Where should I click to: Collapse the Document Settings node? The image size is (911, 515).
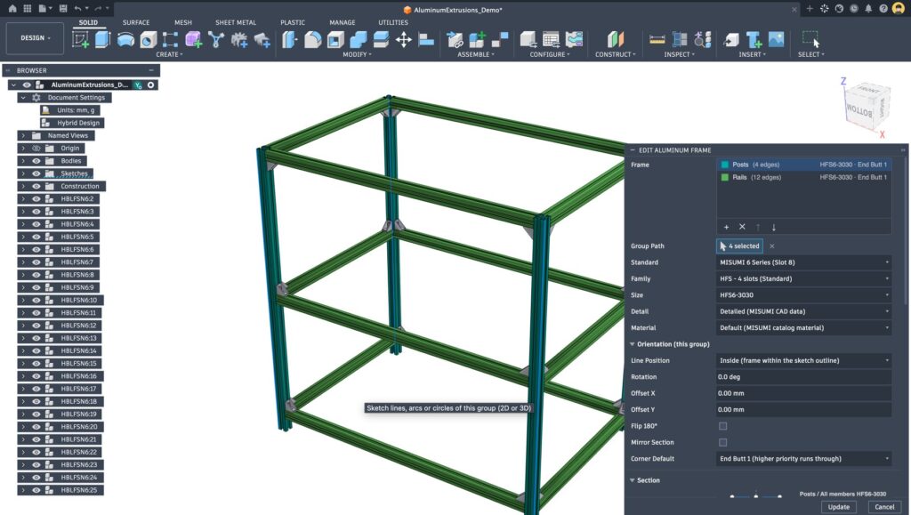click(23, 98)
